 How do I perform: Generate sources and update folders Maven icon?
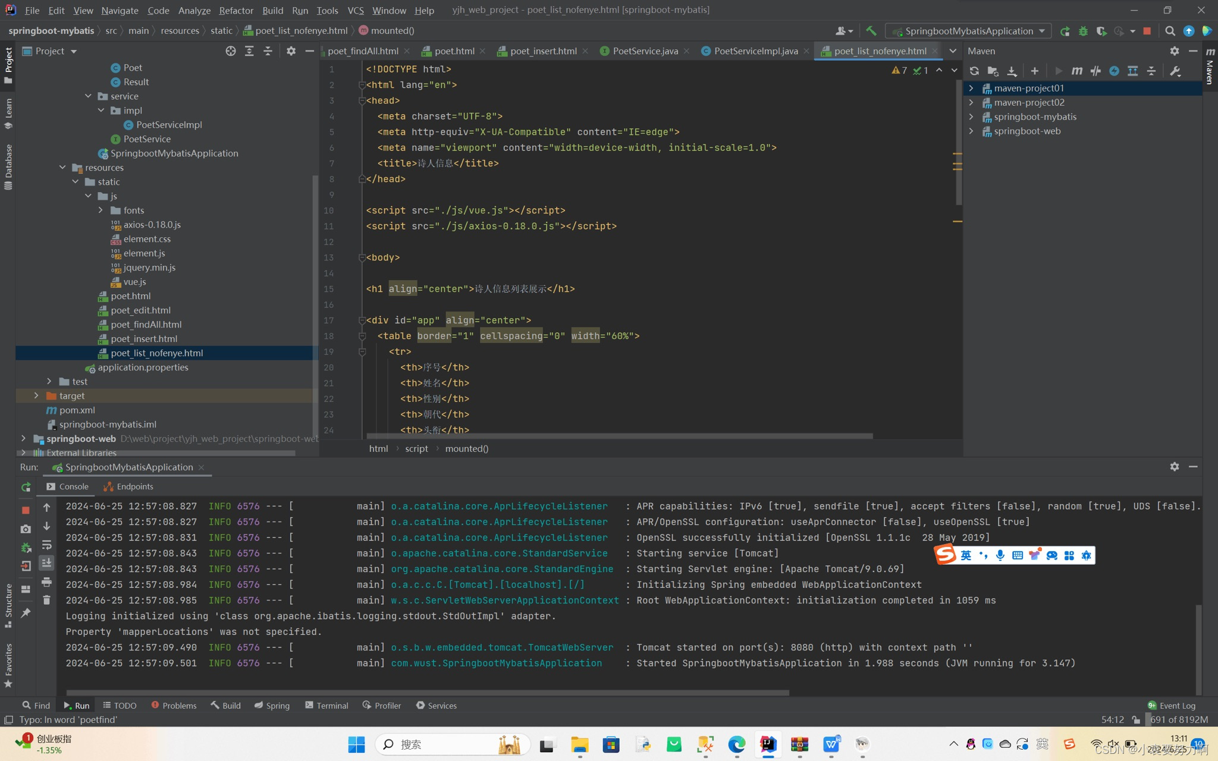click(993, 71)
